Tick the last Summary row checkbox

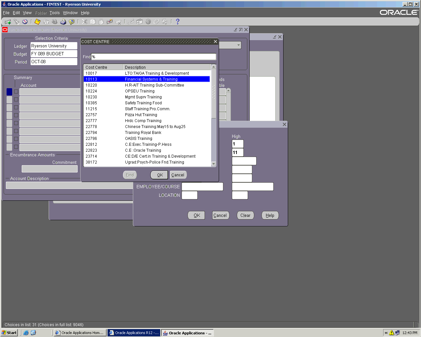[16, 147]
